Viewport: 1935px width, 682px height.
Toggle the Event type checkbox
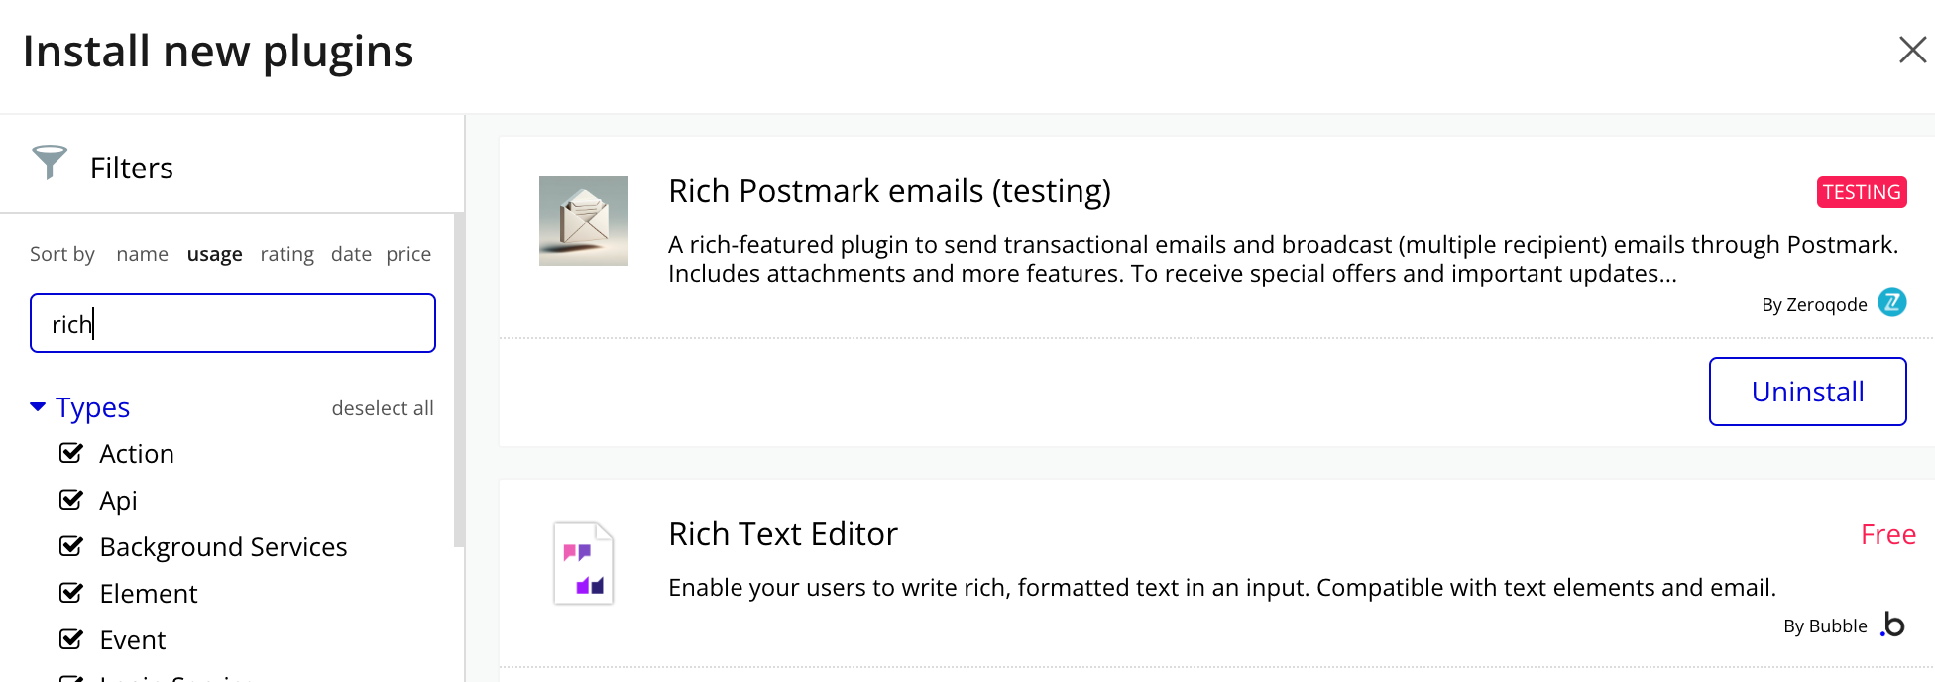point(71,639)
